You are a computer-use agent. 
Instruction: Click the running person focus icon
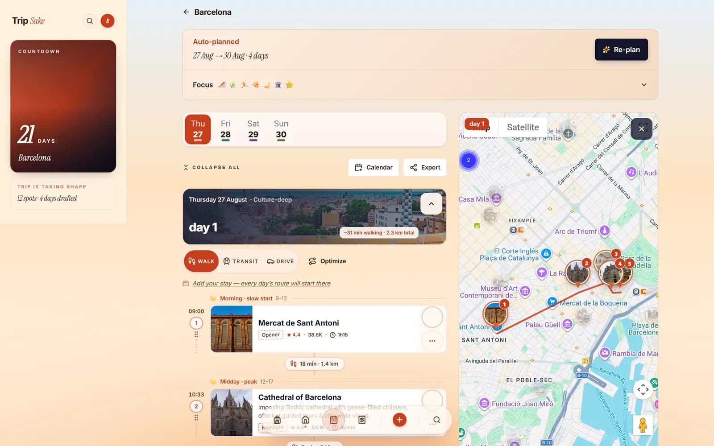[244, 85]
